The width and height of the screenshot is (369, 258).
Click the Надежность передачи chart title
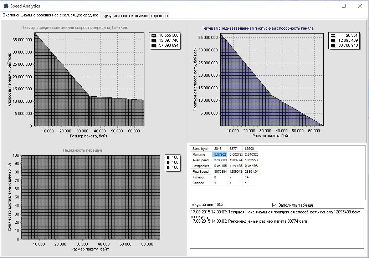click(x=83, y=150)
